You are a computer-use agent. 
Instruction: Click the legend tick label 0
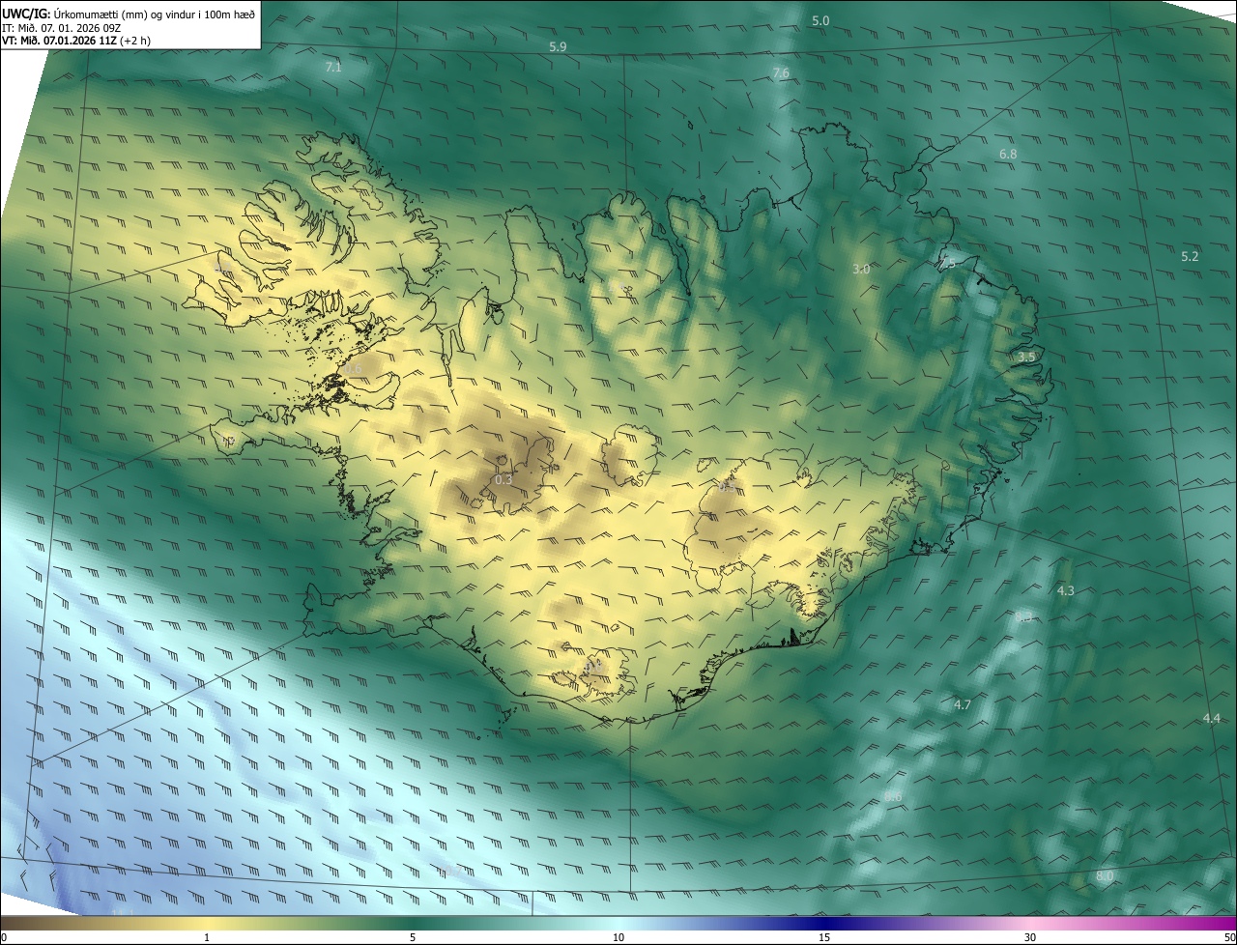point(4,937)
